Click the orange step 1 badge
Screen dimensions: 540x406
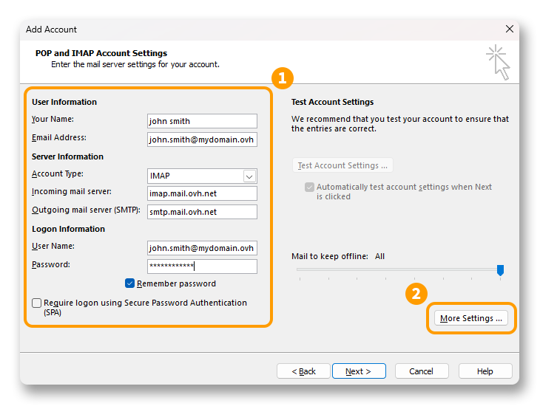point(282,78)
